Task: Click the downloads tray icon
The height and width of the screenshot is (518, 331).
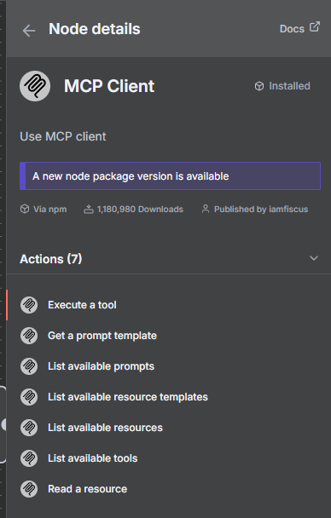Action: click(x=89, y=209)
